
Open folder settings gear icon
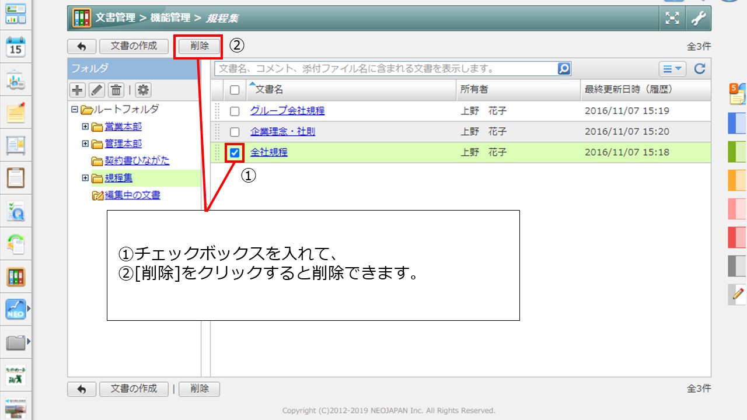[143, 90]
